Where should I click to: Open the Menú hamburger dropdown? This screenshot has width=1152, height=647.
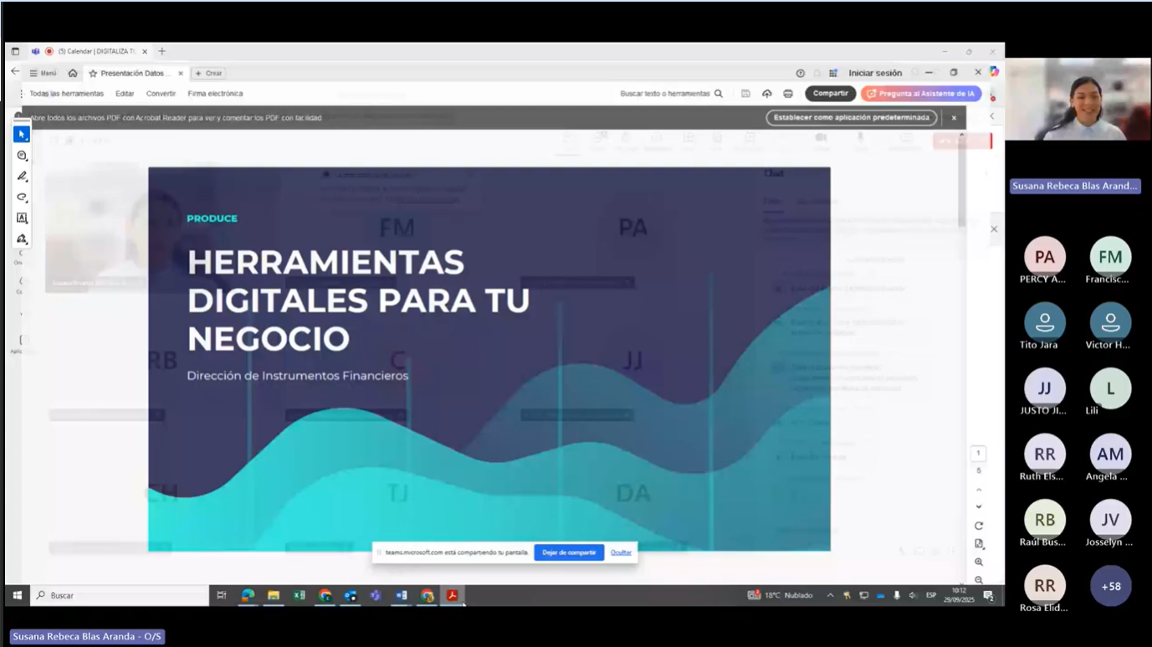pyautogui.click(x=44, y=74)
